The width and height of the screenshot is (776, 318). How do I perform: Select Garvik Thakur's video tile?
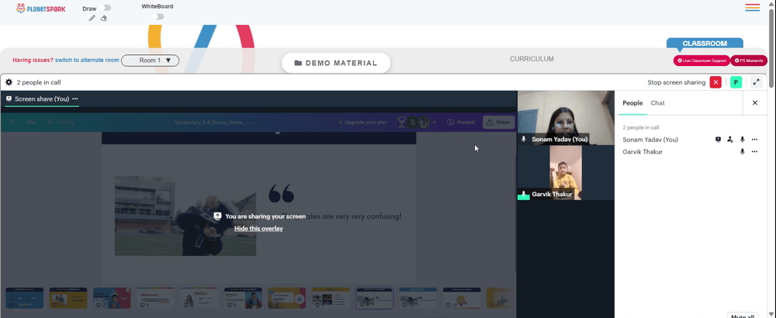tap(566, 173)
